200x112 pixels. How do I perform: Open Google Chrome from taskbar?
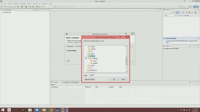tap(51, 110)
